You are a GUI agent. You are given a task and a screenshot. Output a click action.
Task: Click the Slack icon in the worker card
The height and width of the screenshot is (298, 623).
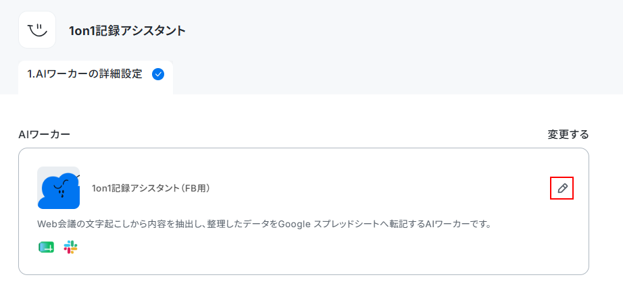(70, 247)
